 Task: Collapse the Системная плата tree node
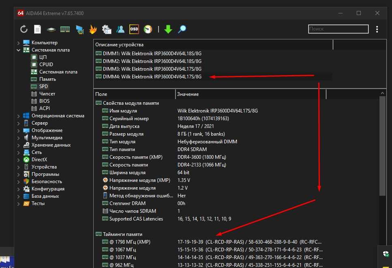pos(18,50)
